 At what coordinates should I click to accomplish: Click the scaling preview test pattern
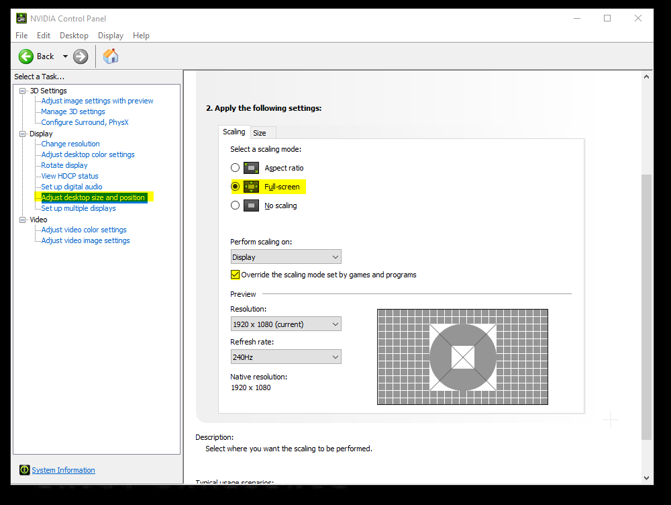[x=462, y=357]
